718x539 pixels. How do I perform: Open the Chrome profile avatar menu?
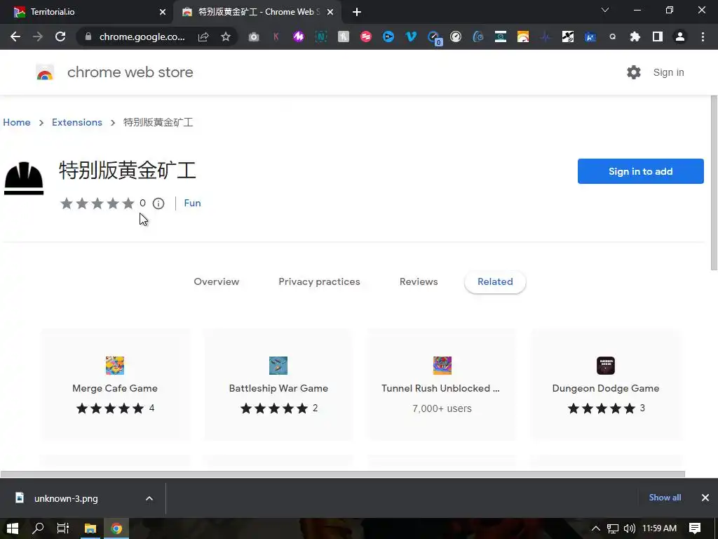click(x=680, y=36)
